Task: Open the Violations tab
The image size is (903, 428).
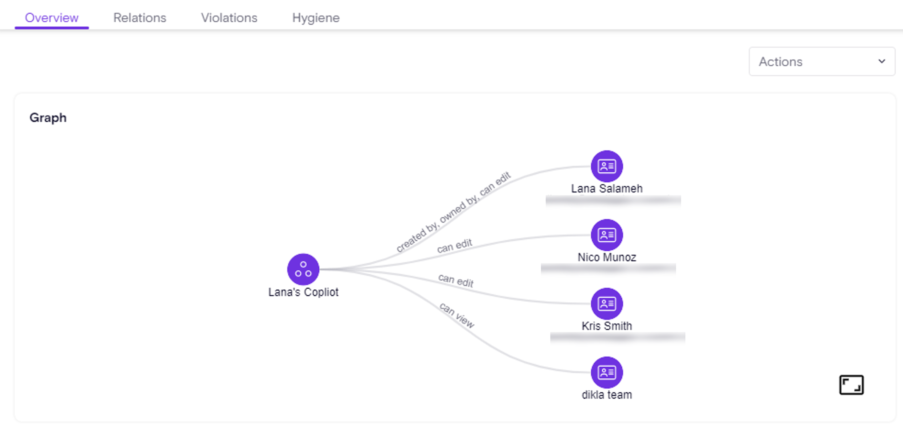Action: click(229, 18)
